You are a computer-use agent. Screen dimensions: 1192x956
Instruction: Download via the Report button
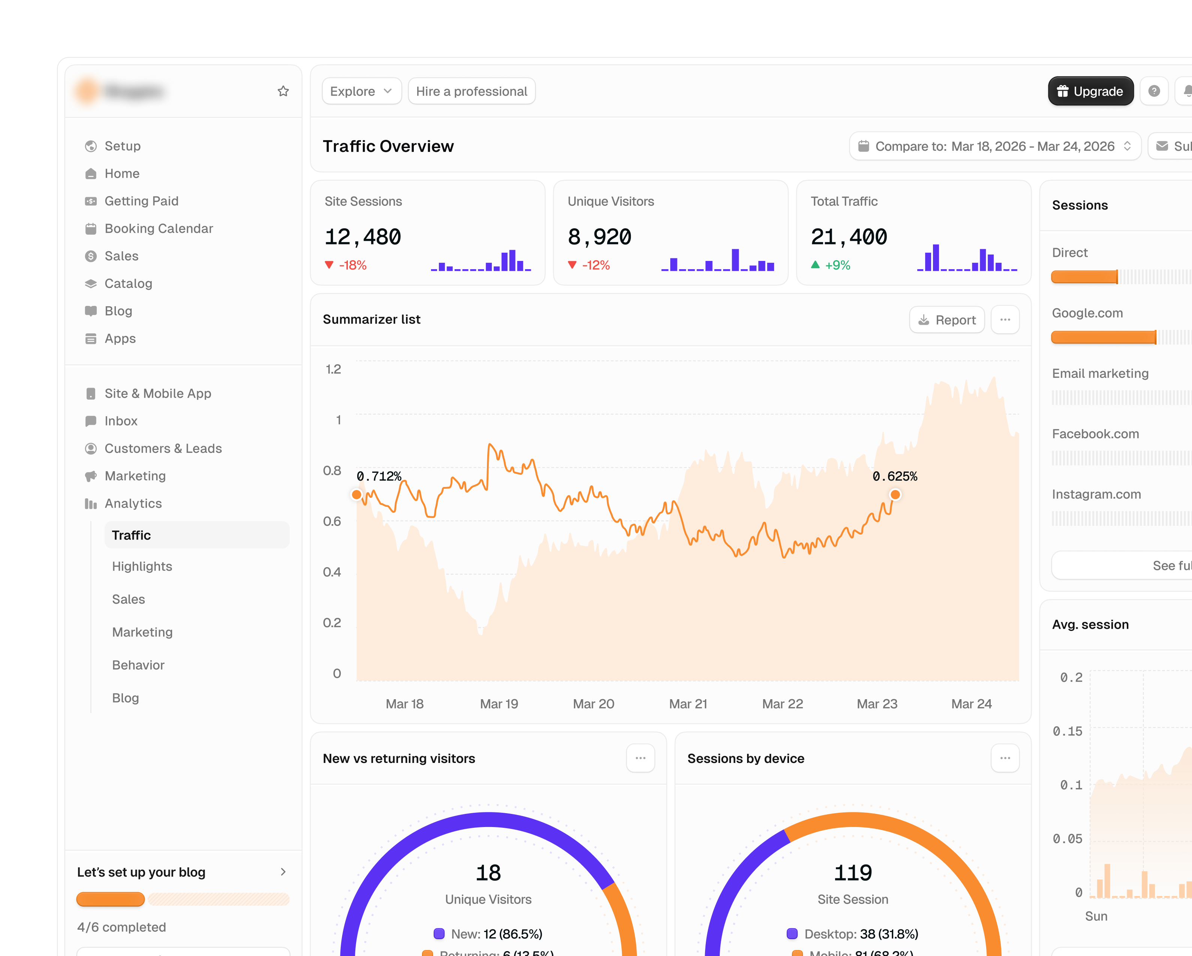tap(946, 319)
